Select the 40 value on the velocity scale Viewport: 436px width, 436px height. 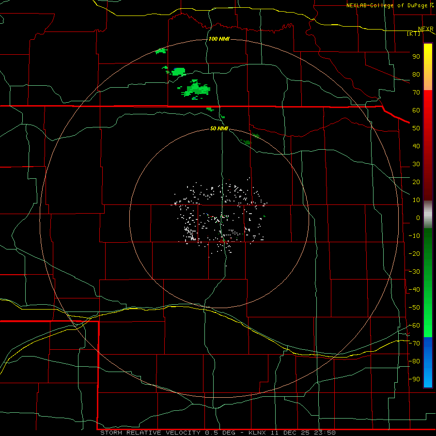point(416,146)
